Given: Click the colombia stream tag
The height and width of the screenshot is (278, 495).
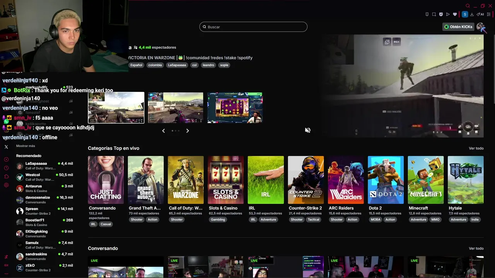Looking at the screenshot, I should point(155,65).
